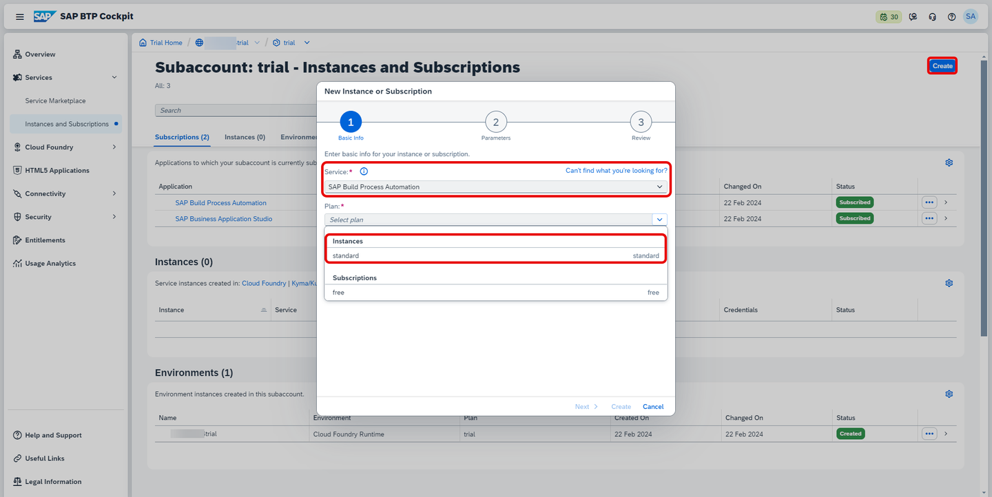Open details arrow for SAP Business Application Studio row
This screenshot has width=992, height=497.
[946, 218]
